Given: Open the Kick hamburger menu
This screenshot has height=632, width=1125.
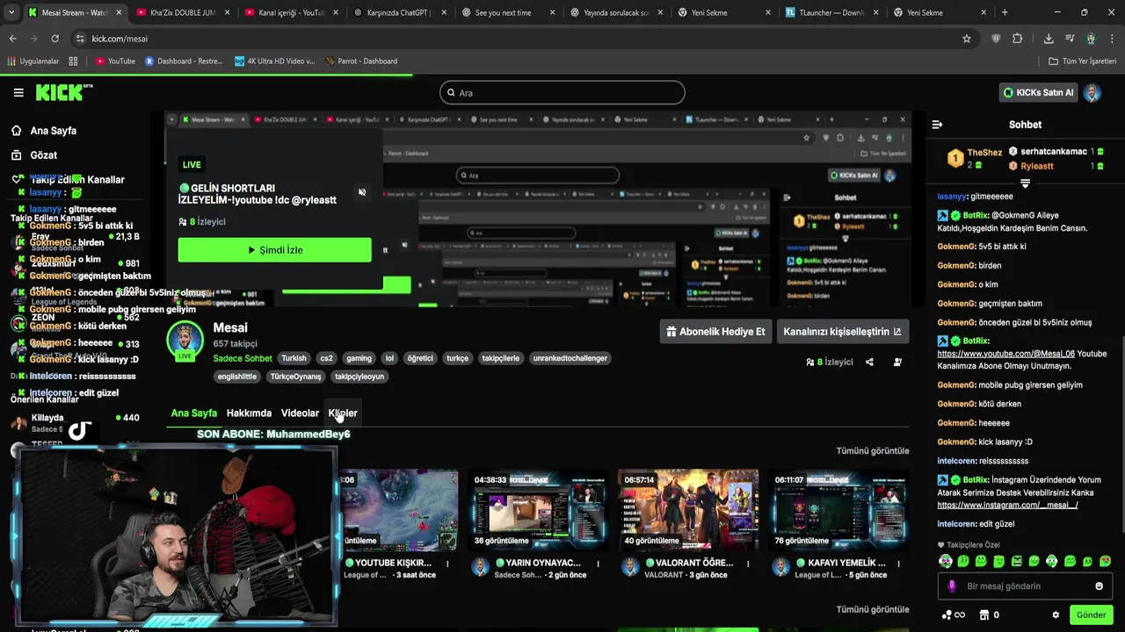Looking at the screenshot, I should 18,92.
